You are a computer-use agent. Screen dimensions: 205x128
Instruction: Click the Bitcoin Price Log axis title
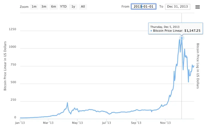pos(198,66)
